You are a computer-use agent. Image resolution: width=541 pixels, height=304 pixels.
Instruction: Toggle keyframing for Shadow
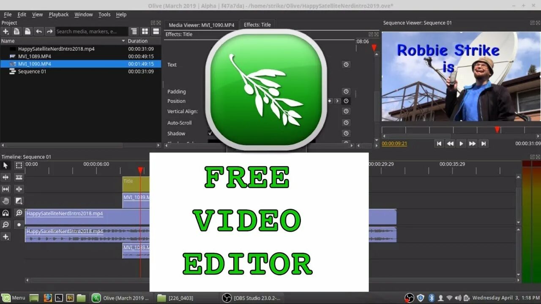pyautogui.click(x=346, y=133)
